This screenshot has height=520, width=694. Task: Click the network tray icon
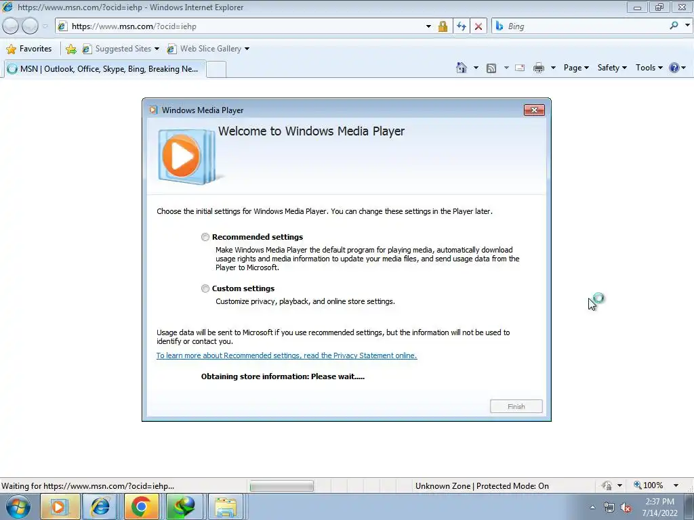(x=609, y=507)
